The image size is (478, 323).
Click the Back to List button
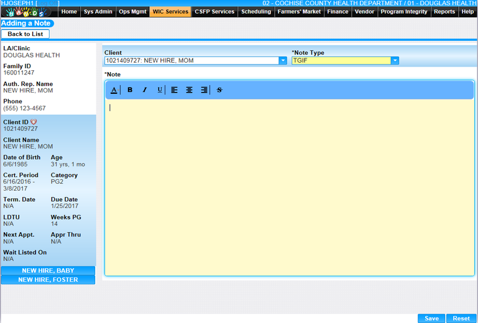25,34
